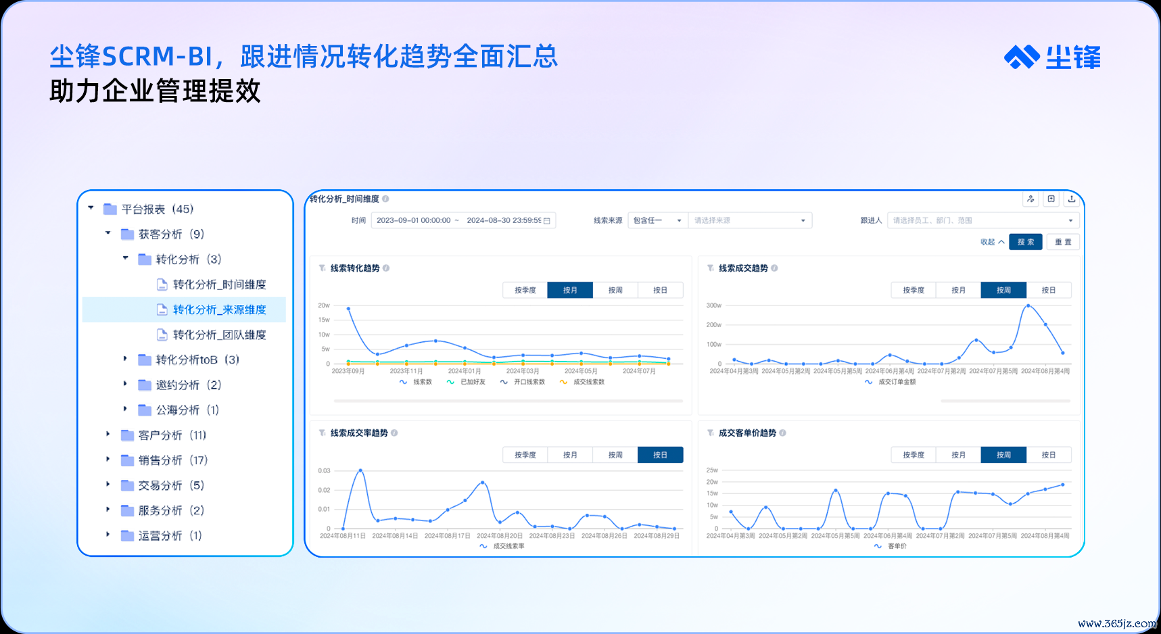The image size is (1161, 634).
Task: Toggle the 开口线索数 legend series
Action: (522, 382)
